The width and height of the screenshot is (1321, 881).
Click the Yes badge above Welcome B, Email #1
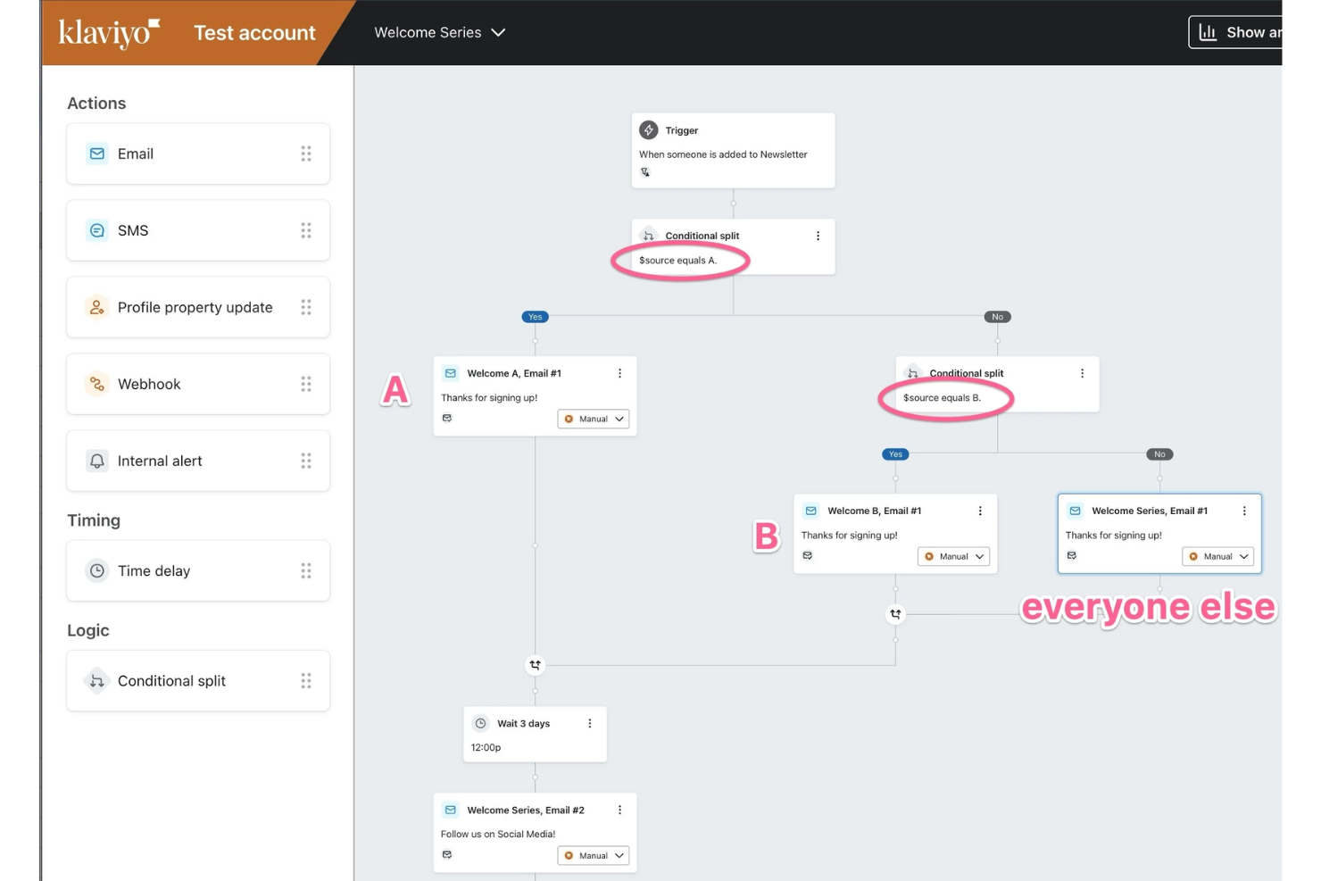click(x=895, y=453)
